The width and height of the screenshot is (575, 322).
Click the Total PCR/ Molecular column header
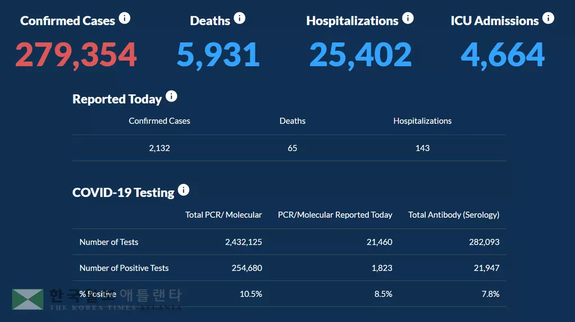[x=223, y=215]
